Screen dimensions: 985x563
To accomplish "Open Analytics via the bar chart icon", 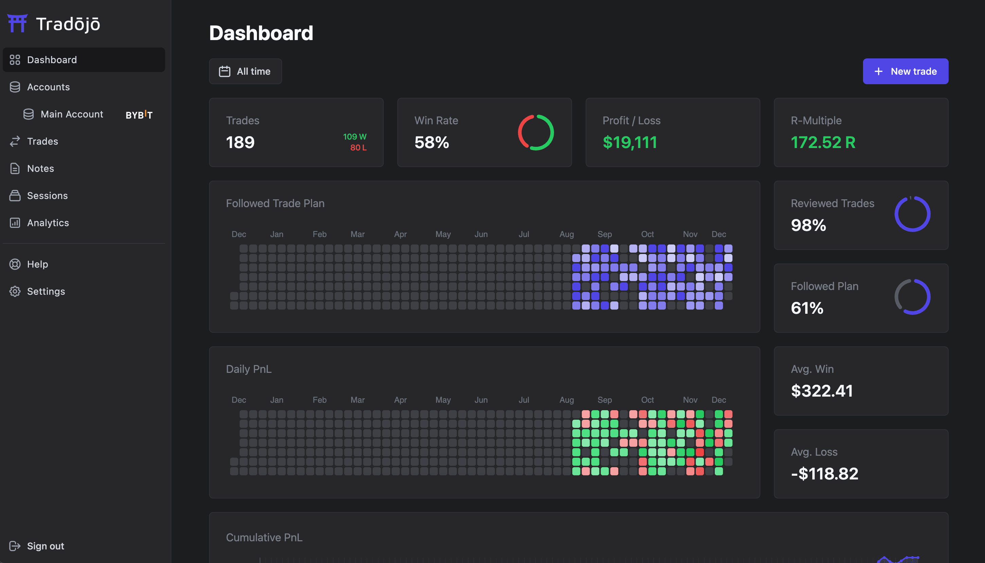I will [15, 223].
